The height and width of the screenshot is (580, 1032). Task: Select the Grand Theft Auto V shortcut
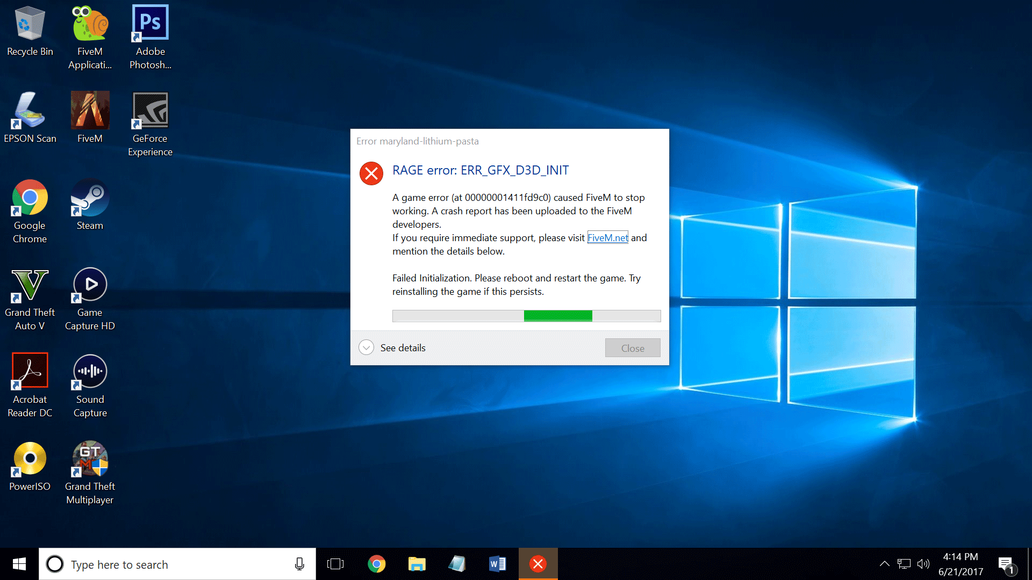click(x=30, y=299)
